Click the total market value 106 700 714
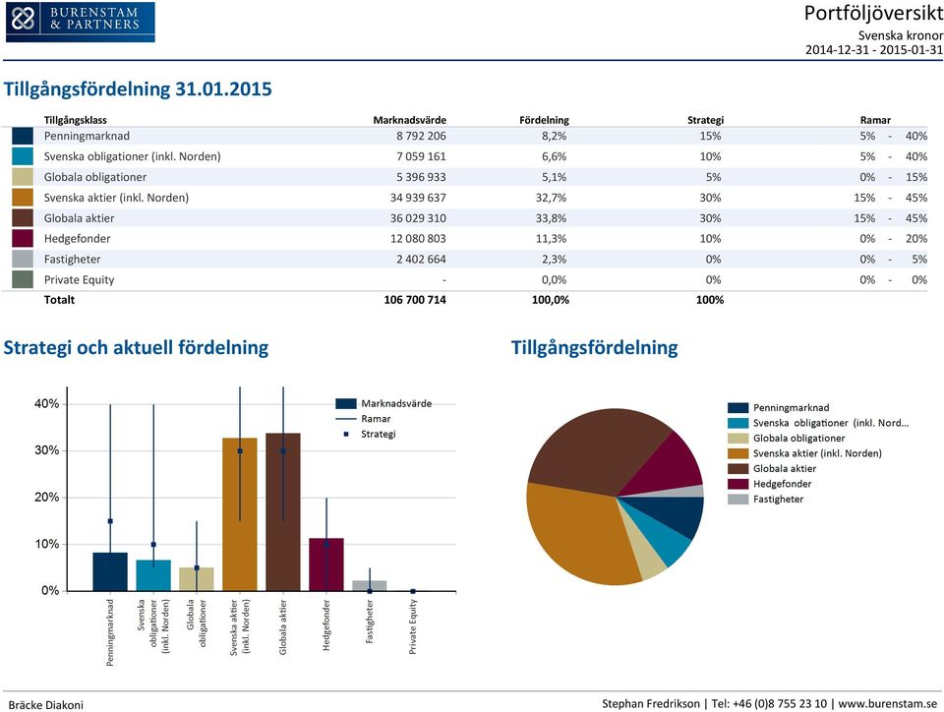The height and width of the screenshot is (712, 944). (x=415, y=300)
